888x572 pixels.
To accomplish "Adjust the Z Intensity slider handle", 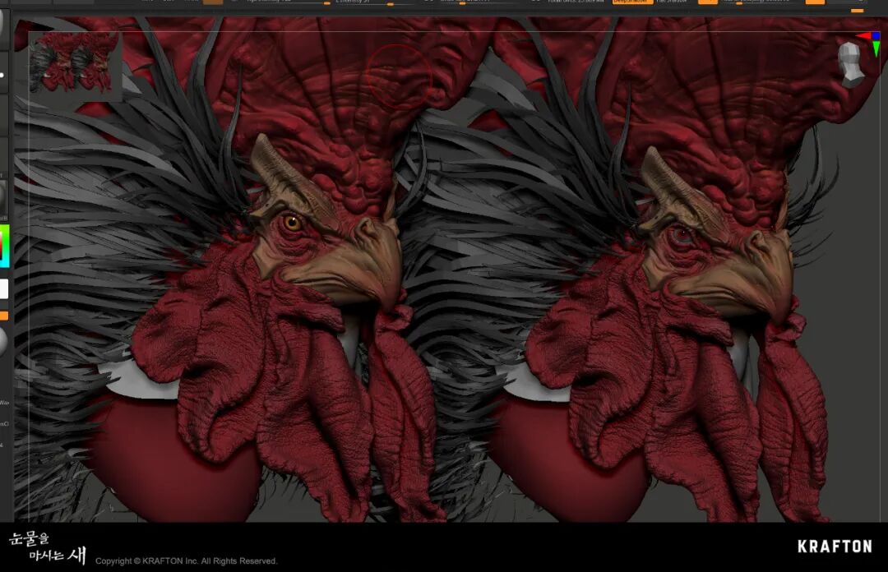I will pos(391,3).
